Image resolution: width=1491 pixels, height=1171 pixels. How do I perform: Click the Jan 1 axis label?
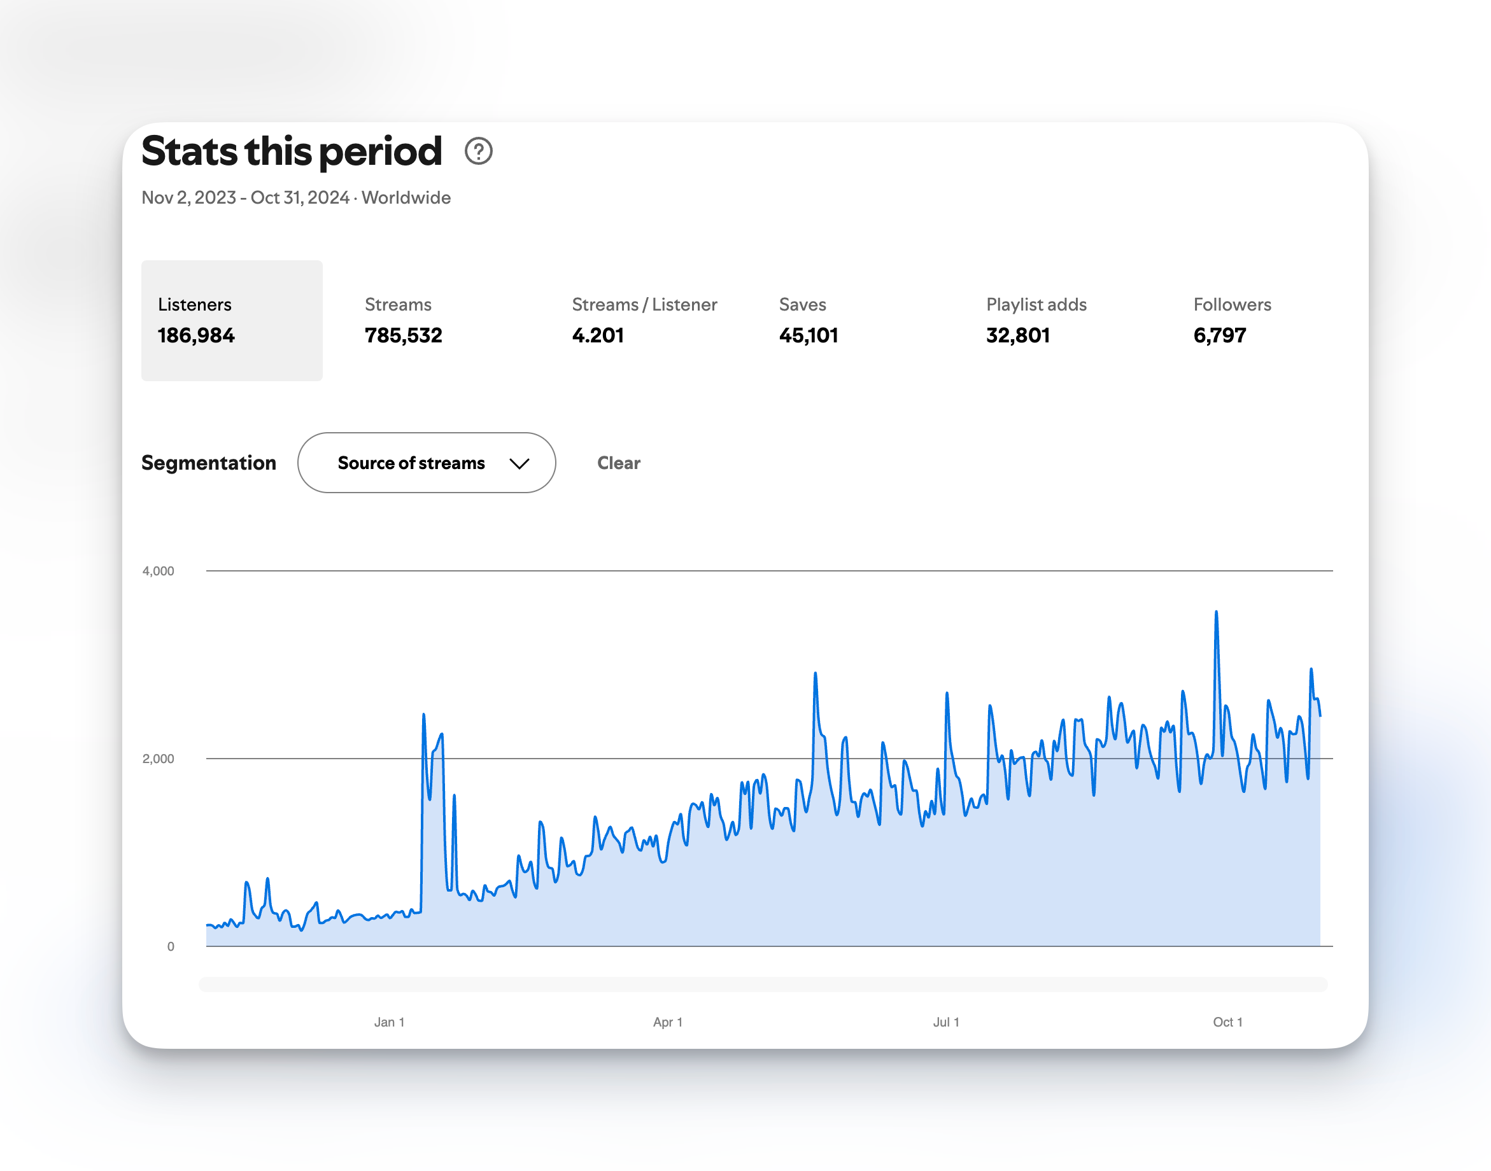(389, 1021)
